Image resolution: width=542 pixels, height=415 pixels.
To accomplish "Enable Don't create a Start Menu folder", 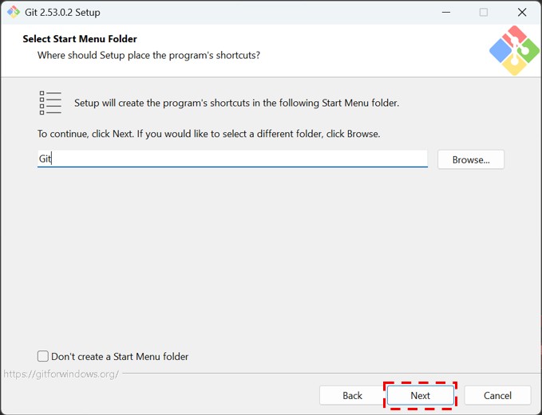I will 43,356.
